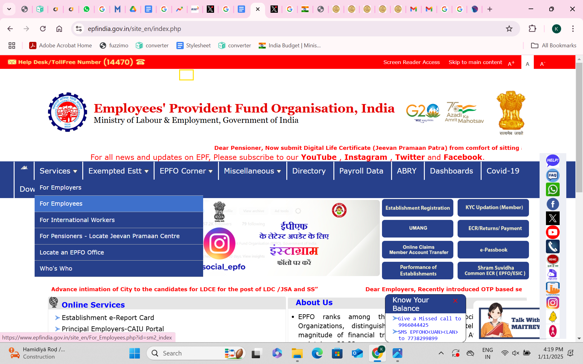This screenshot has width=583, height=364.
Task: Open the UMANG sidebar icon
Action: (553, 288)
